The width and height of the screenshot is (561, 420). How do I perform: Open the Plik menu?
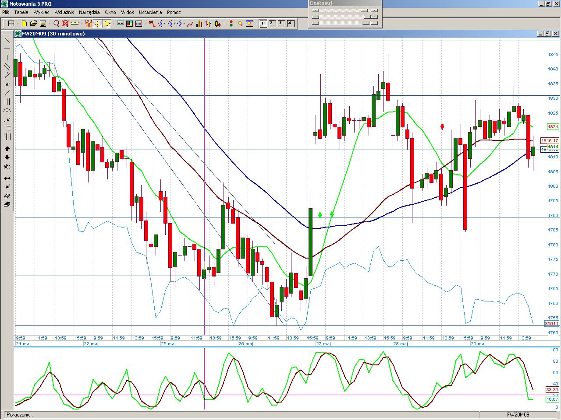(x=6, y=12)
